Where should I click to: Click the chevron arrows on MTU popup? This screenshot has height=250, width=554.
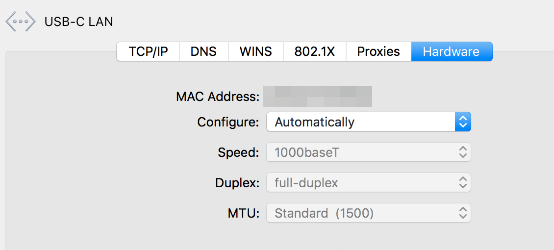(x=463, y=213)
